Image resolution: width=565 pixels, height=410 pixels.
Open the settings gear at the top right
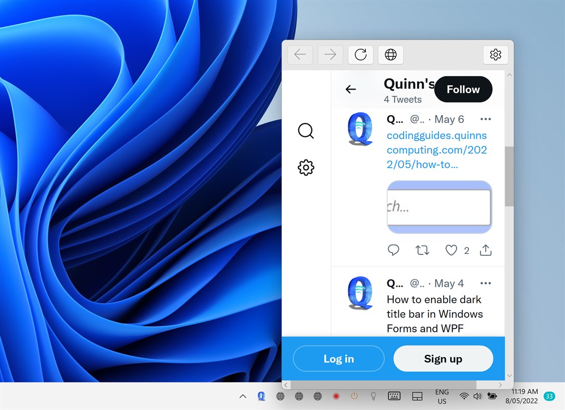(495, 55)
